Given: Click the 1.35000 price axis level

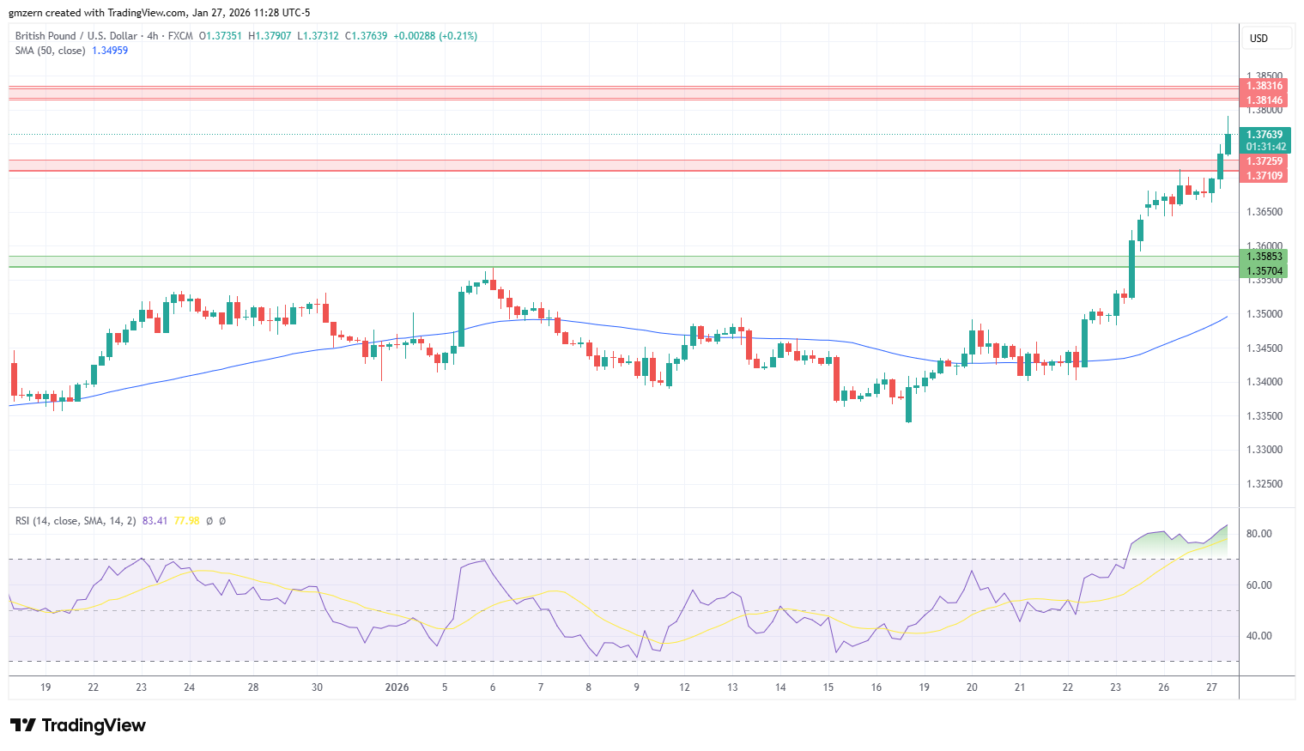Looking at the screenshot, I should tap(1265, 314).
